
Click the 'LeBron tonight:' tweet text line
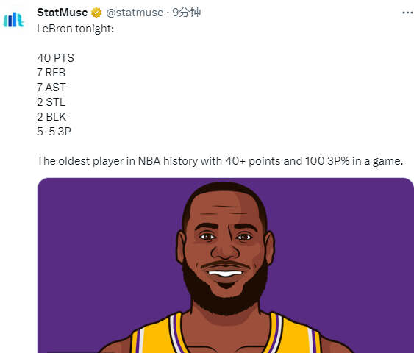point(76,29)
